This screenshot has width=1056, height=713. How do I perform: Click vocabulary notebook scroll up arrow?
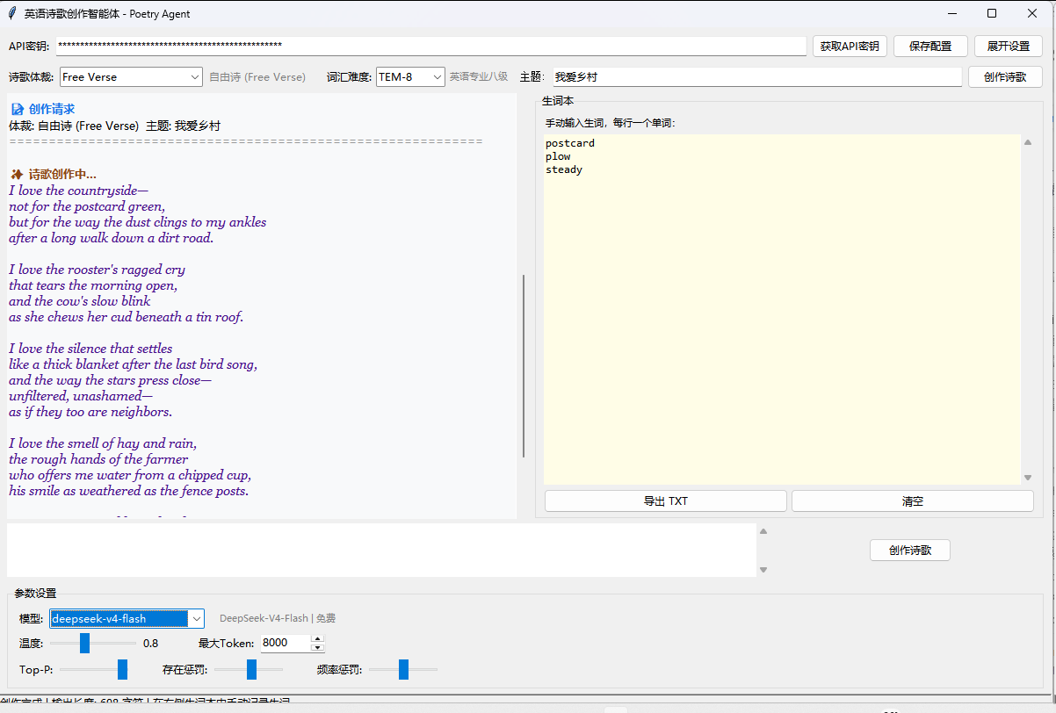1028,142
